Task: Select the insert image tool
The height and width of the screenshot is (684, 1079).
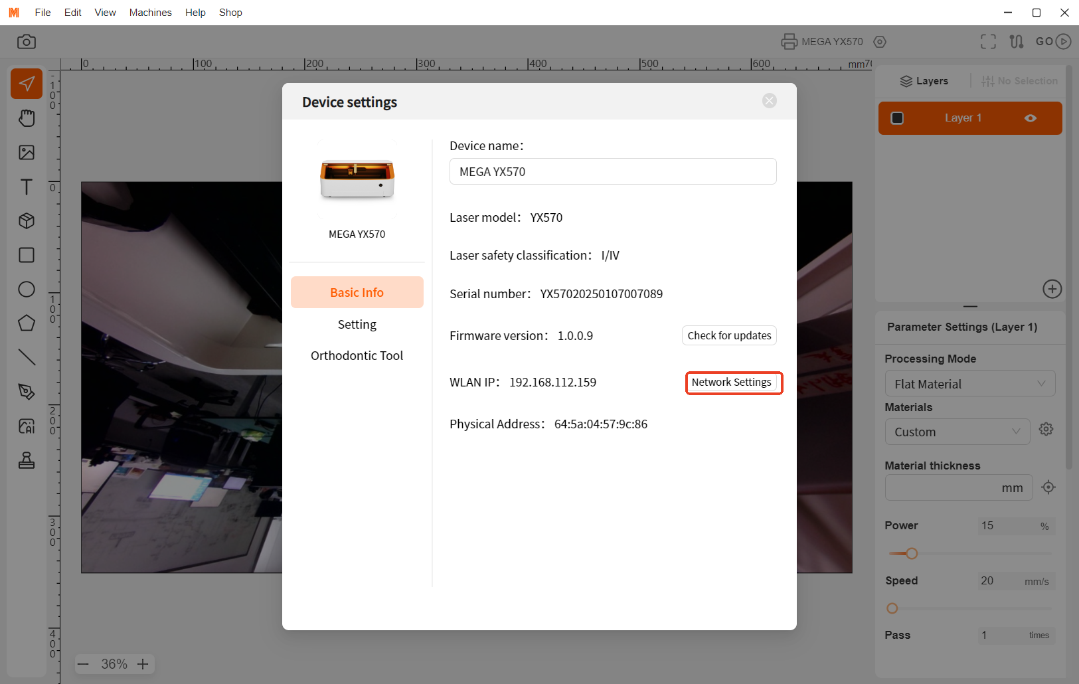Action: (27, 153)
